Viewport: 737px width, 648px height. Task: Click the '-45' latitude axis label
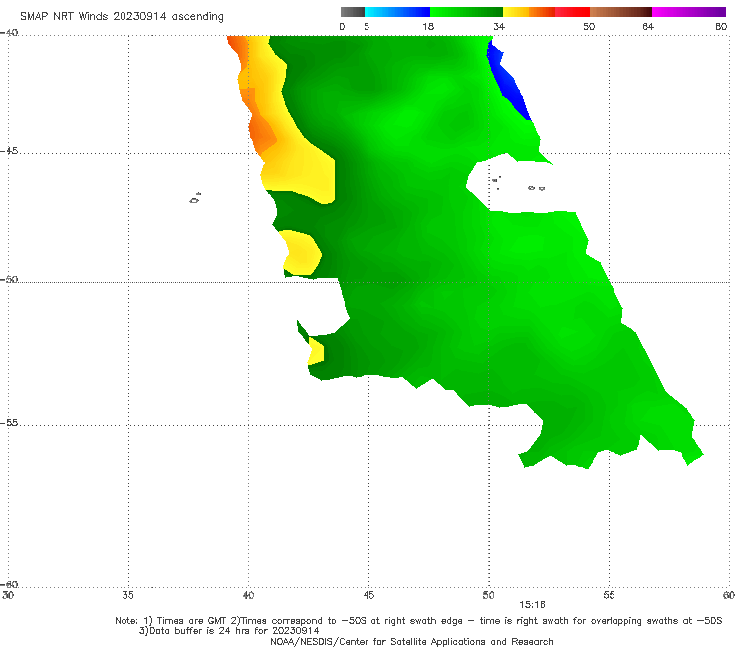point(9,151)
